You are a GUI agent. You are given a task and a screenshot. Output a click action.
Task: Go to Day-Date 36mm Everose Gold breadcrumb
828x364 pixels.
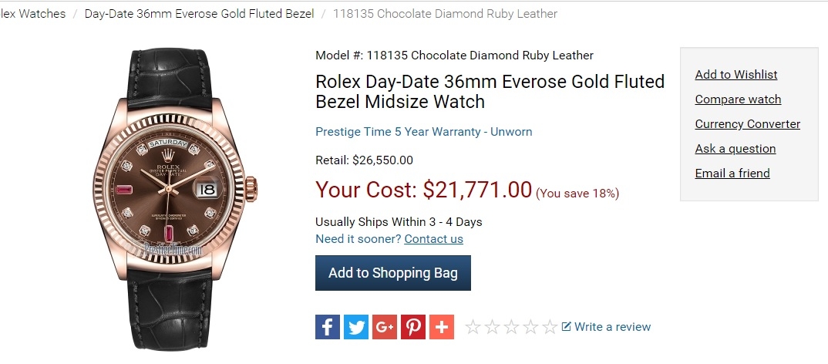(x=199, y=14)
